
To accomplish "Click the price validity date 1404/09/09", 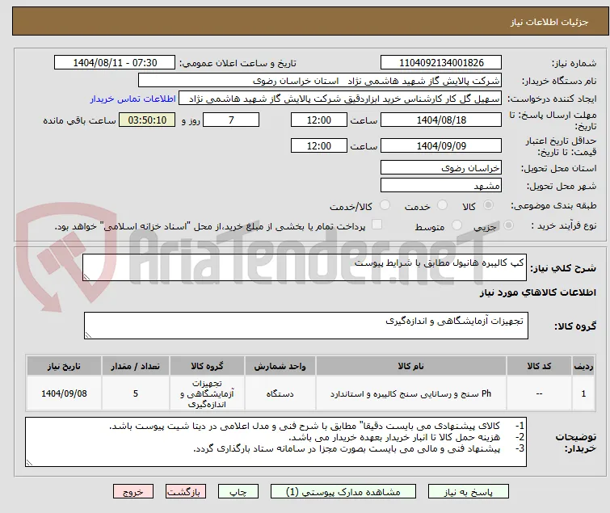I will (x=441, y=146).
